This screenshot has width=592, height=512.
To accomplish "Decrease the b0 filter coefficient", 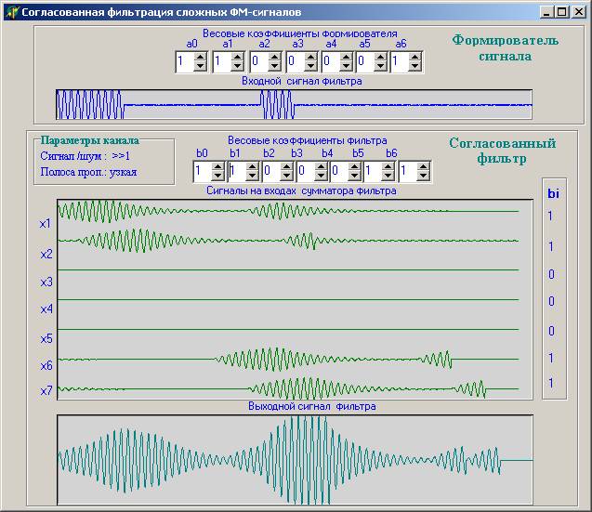I will click(217, 176).
